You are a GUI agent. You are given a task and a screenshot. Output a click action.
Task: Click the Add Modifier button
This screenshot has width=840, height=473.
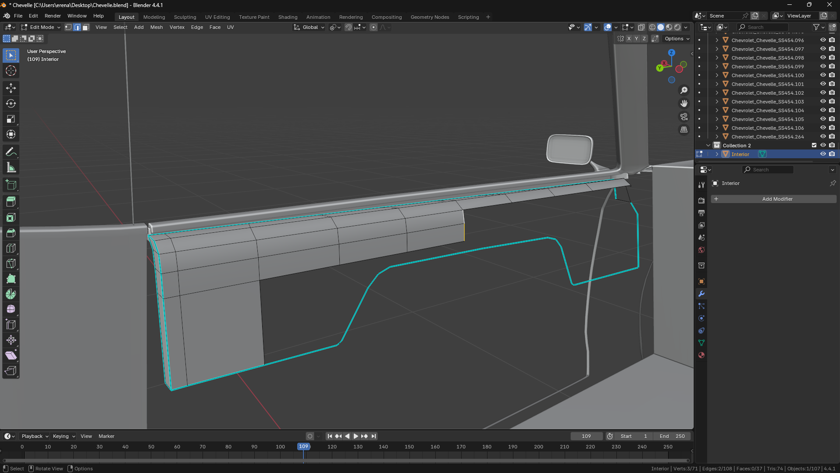click(773, 199)
